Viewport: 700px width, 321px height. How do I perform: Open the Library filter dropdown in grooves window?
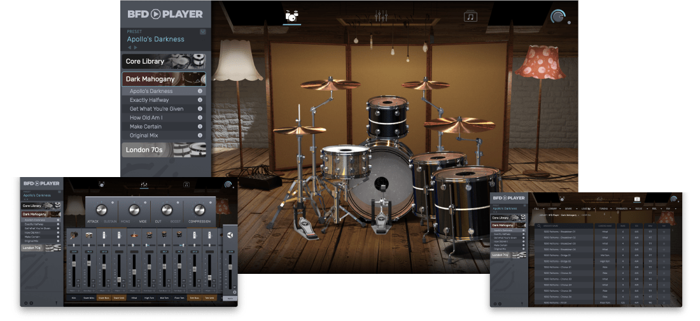(x=554, y=209)
